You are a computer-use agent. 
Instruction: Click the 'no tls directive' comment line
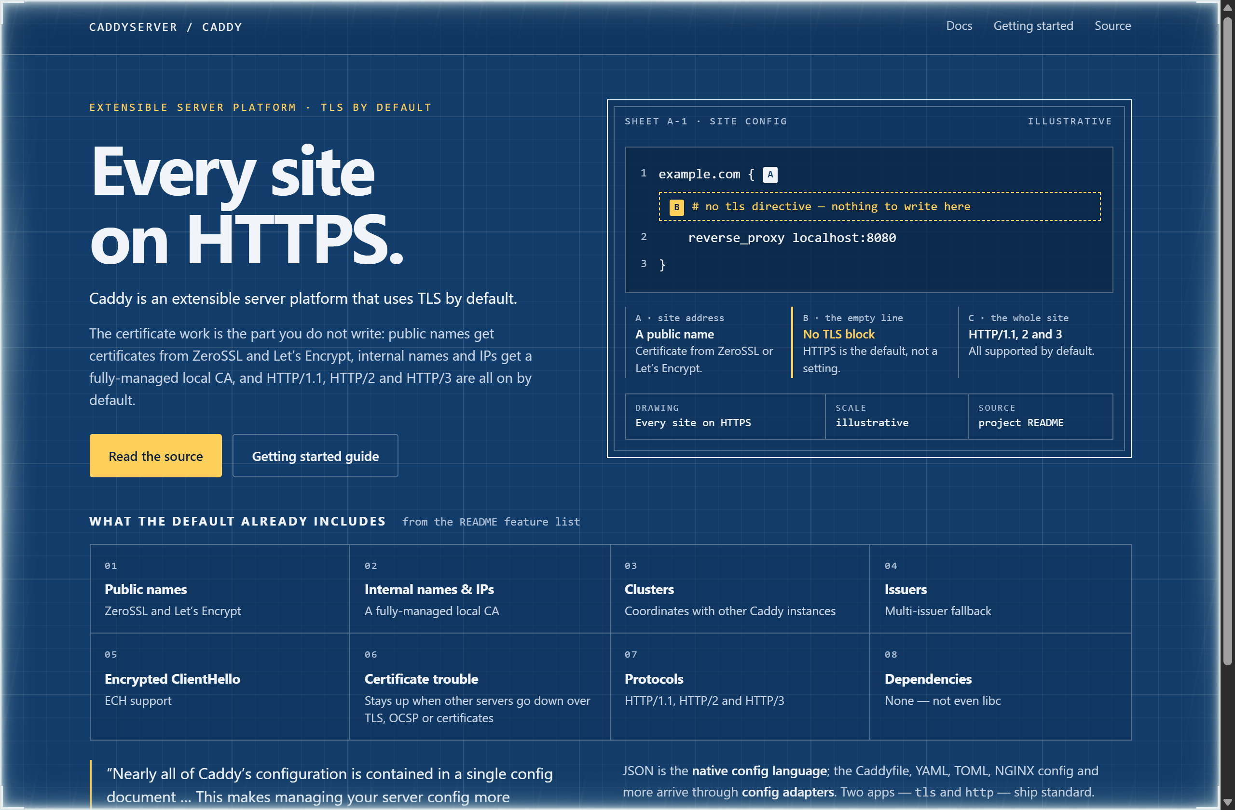[879, 207]
